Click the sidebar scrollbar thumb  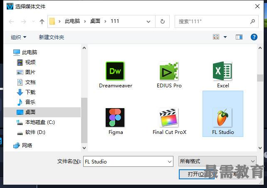84,121
